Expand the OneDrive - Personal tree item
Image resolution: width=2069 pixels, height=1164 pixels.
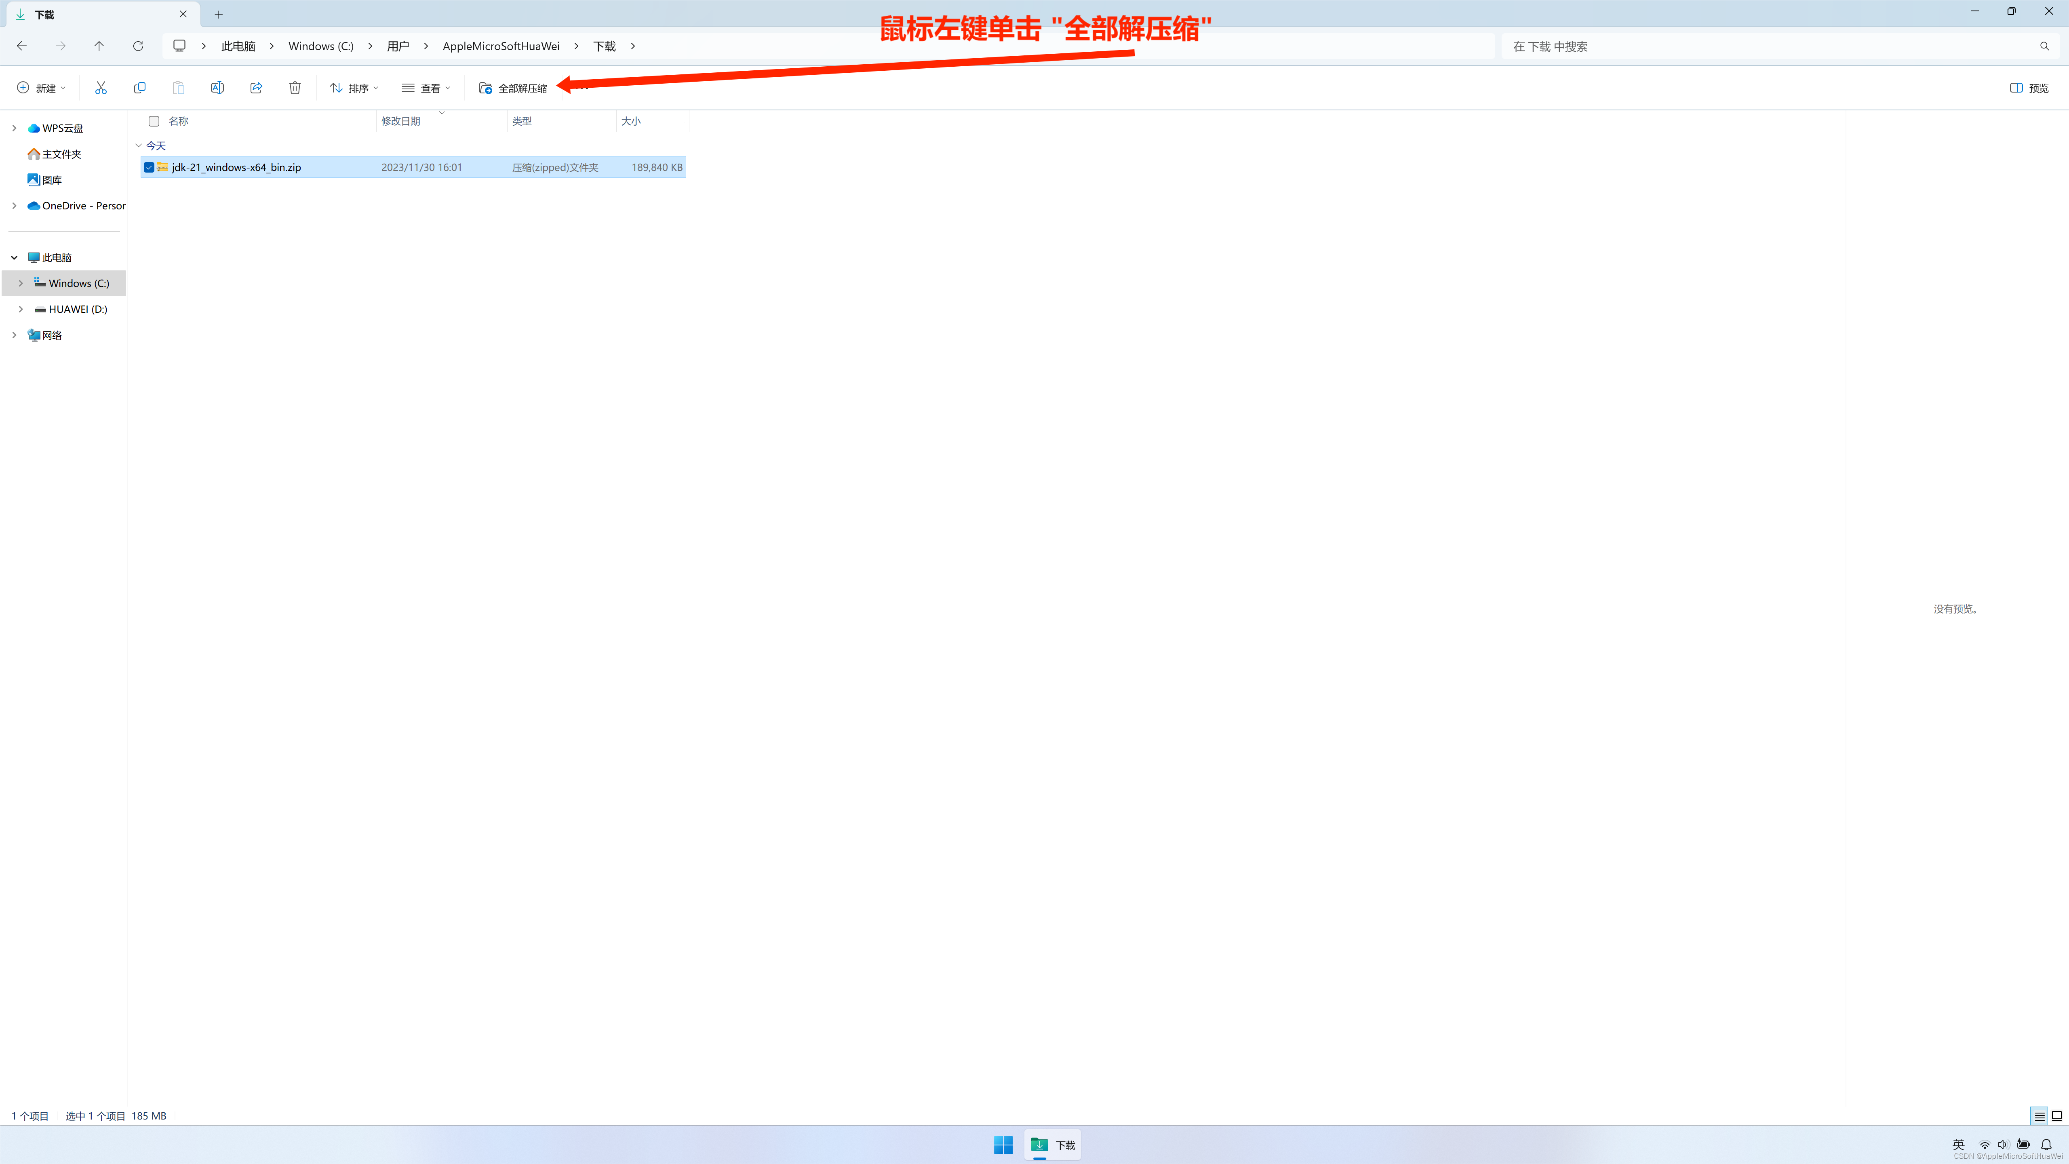click(x=14, y=206)
